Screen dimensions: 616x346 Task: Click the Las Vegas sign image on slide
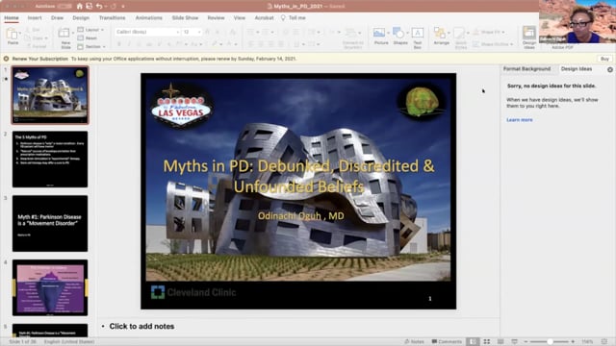tap(181, 107)
